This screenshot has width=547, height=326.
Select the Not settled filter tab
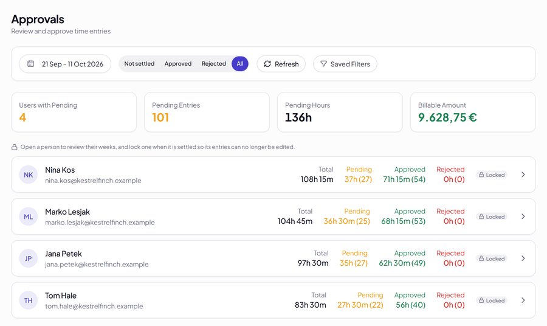click(x=139, y=64)
